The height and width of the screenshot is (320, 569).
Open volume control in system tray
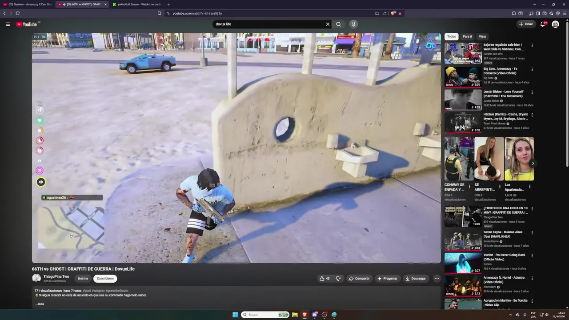(x=546, y=315)
